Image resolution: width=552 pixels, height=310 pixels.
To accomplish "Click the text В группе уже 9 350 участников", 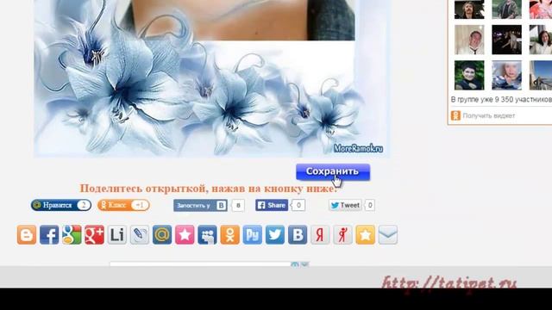I will point(501,100).
